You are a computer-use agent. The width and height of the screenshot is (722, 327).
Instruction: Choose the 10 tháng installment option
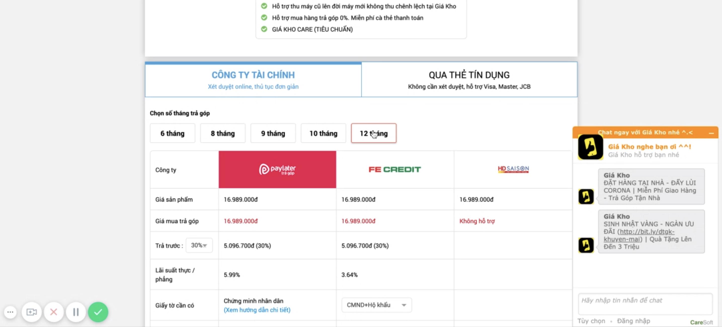click(x=323, y=133)
